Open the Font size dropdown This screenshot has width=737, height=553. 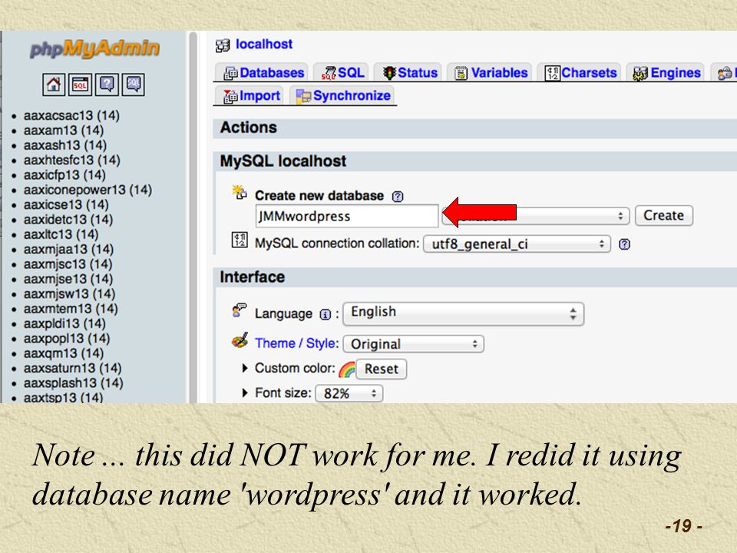[x=349, y=393]
